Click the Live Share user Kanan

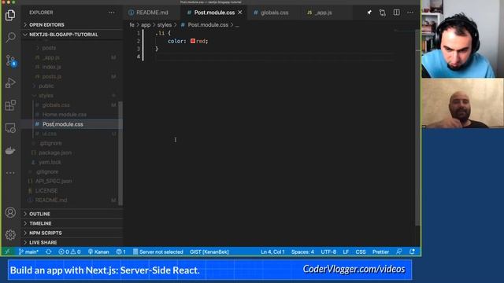(98, 252)
